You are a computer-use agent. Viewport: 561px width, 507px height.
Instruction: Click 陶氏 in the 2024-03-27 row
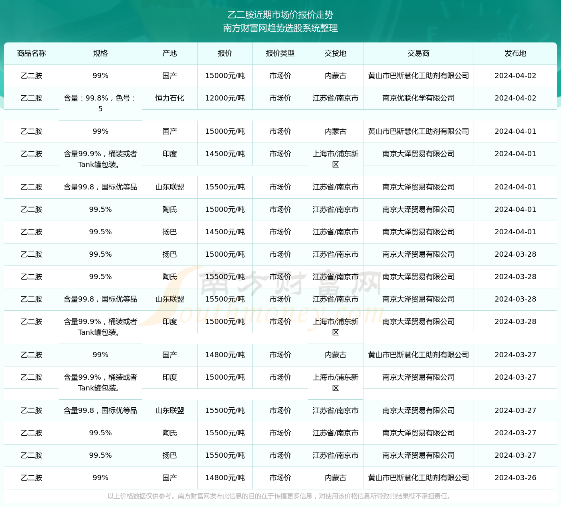[170, 433]
